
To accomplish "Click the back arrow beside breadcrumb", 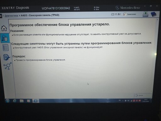I will [x=1, y=16].
